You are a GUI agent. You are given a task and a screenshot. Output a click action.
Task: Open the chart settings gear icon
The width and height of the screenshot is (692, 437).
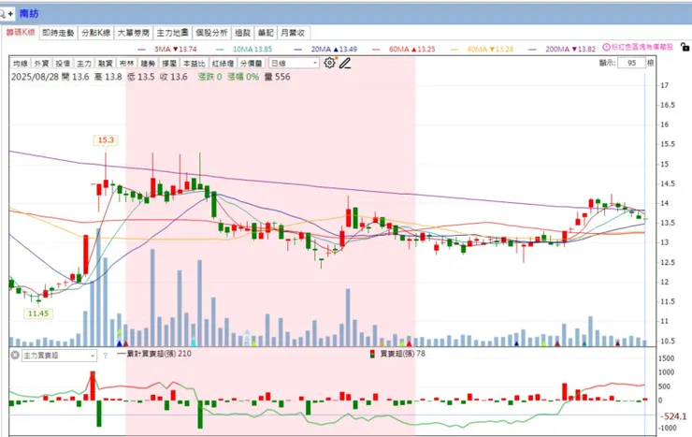tap(329, 63)
